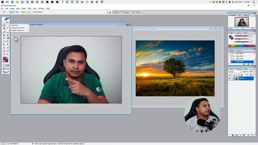Viewport: 258px width, 145px height.
Task: Open the Layer Comps tab
Action: [136, 12]
